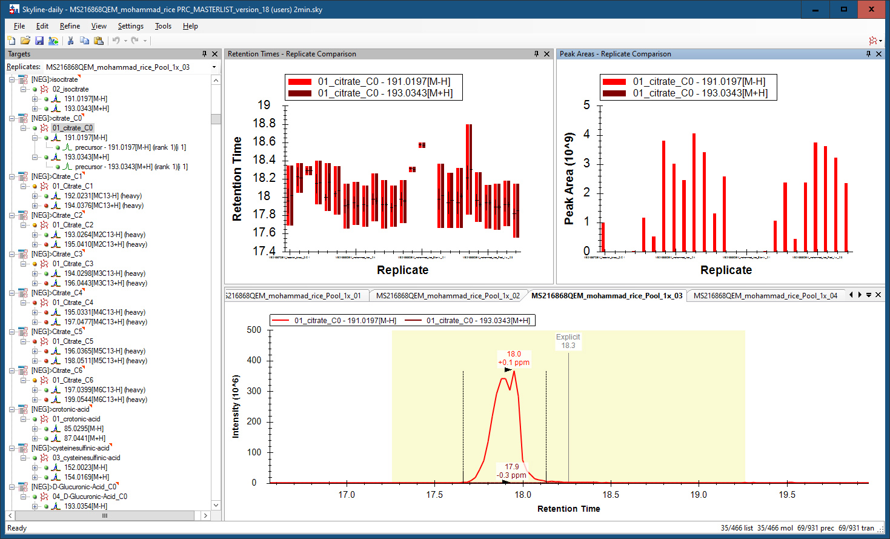Click the Open file folder icon
The image size is (890, 539).
pyautogui.click(x=25, y=41)
